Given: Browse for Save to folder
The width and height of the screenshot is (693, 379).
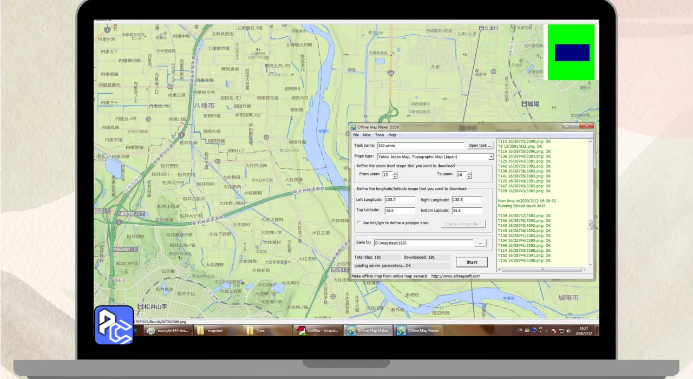Looking at the screenshot, I should point(480,243).
